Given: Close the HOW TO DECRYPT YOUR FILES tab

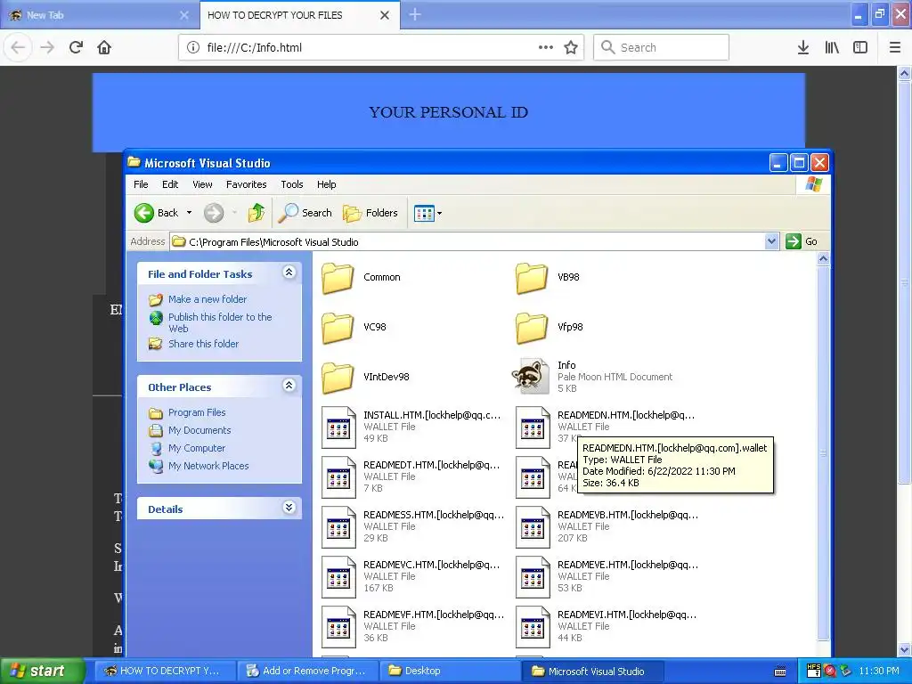Looking at the screenshot, I should [x=385, y=15].
